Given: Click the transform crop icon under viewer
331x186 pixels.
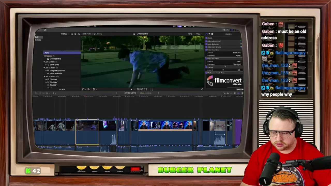Looking at the screenshot, I should pyautogui.click(x=83, y=89).
